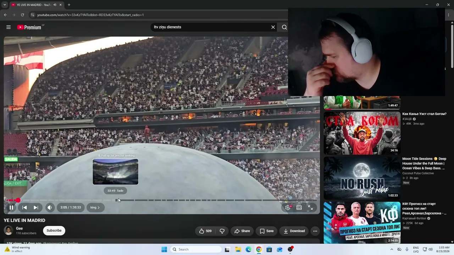Screen dimensions: 454x255
Task: Click the microphone icon in system tray
Action: [407, 249]
